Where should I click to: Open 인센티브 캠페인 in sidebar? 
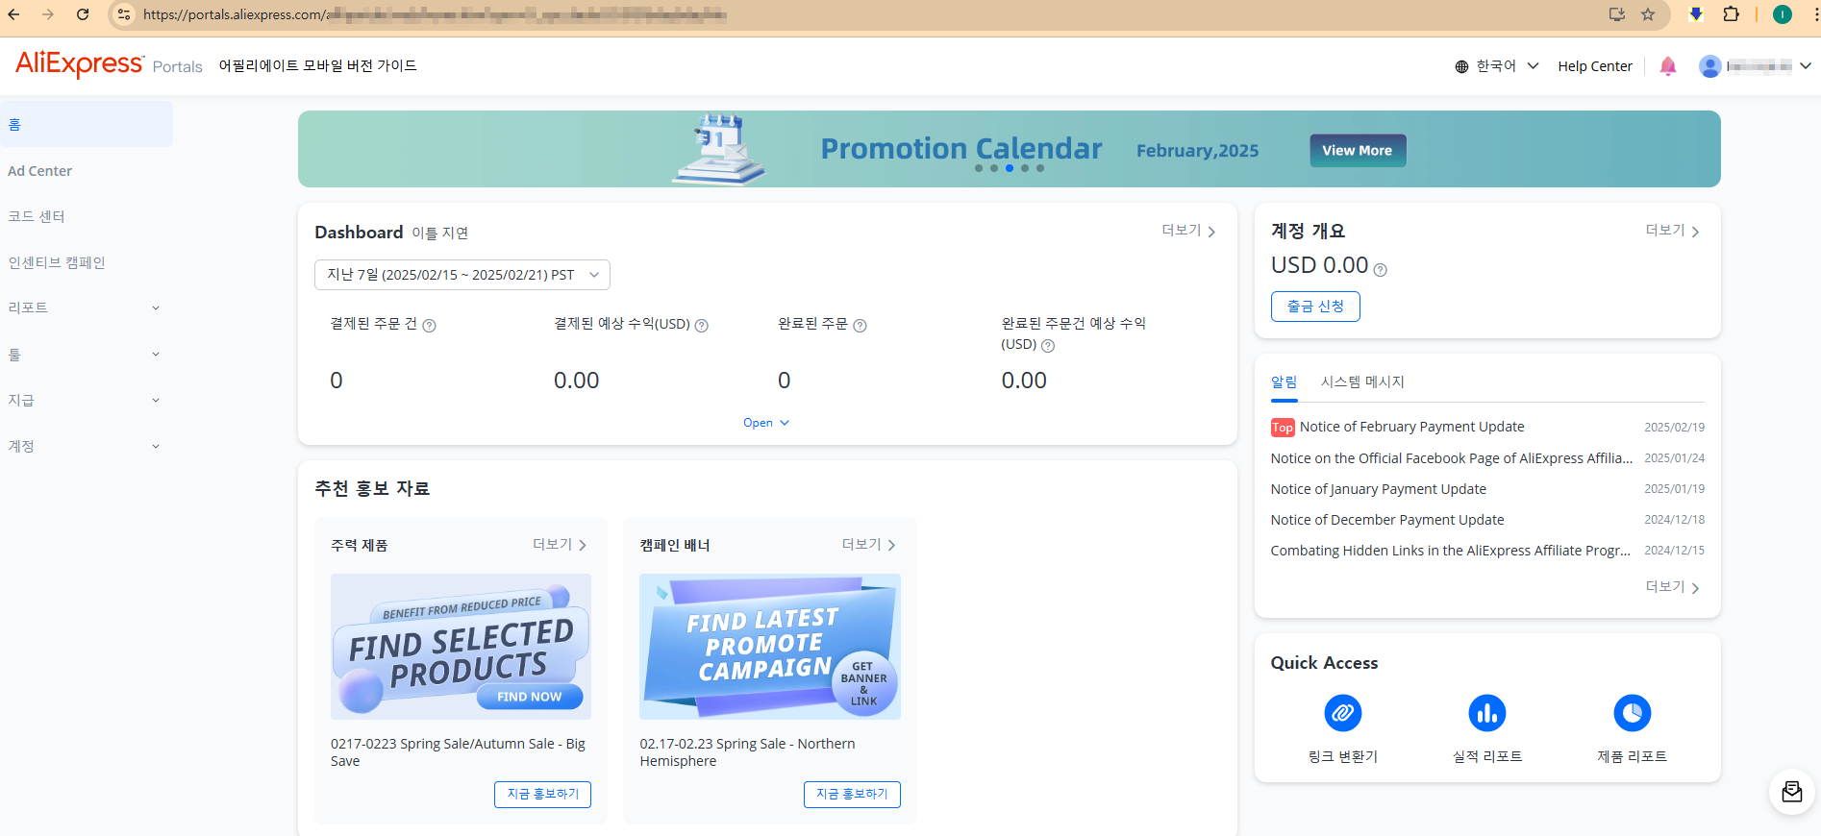click(x=57, y=262)
